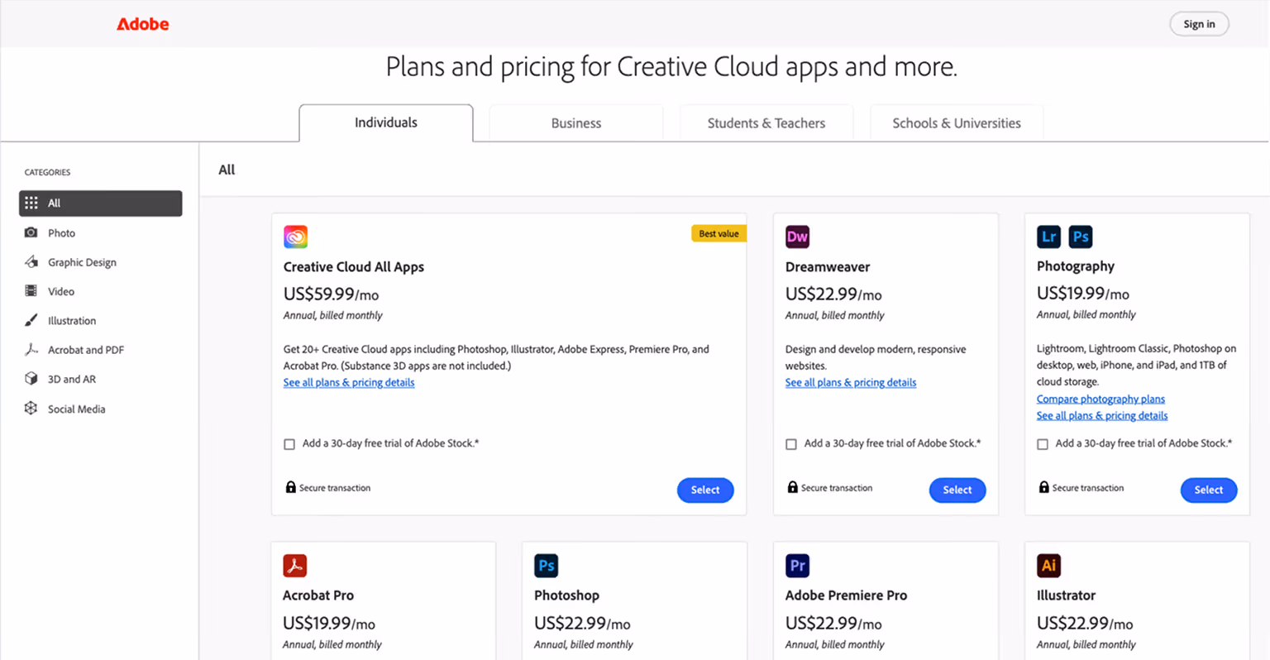Click the Adobe logo in the header

[142, 24]
